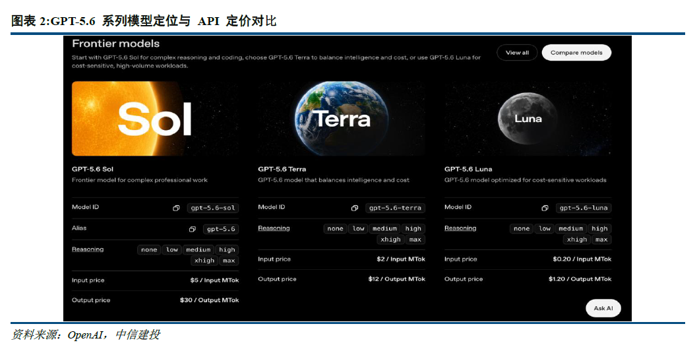
Task: Open Compare models
Action: [576, 53]
